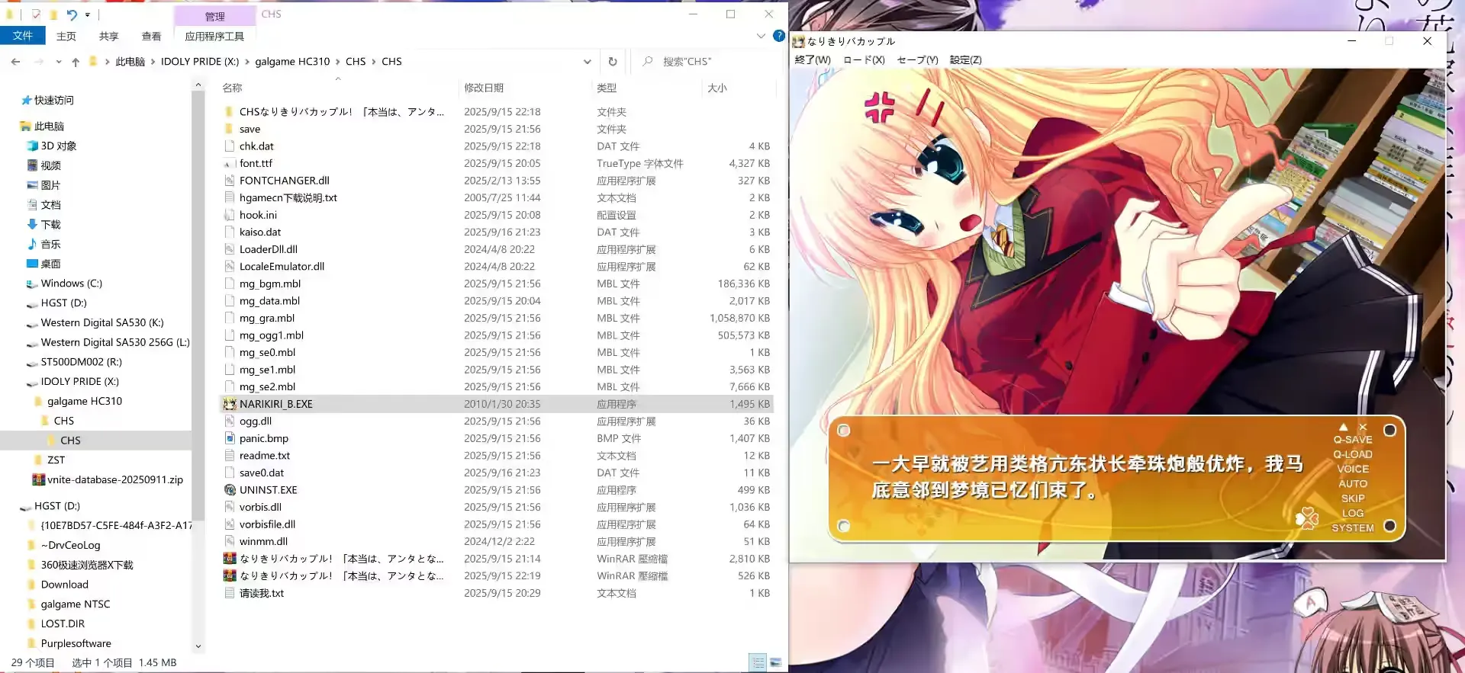Select the mg_gra.mbl file row
Screen dimensions: 1465x673
[497, 318]
